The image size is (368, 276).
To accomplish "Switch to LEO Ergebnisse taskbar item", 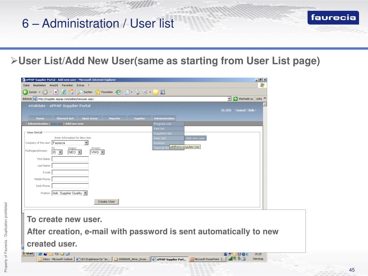I will (x=93, y=259).
